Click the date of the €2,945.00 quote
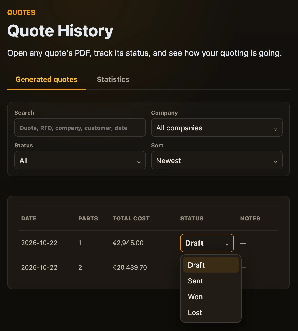The width and height of the screenshot is (298, 331). (39, 243)
